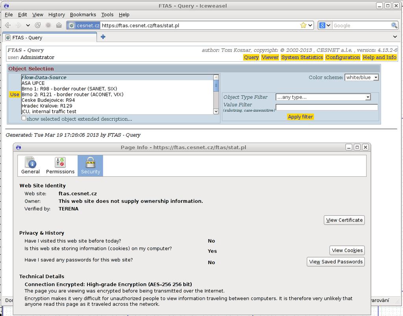Open the Object Type Filter dropdown
This screenshot has width=403, height=316.
[323, 97]
